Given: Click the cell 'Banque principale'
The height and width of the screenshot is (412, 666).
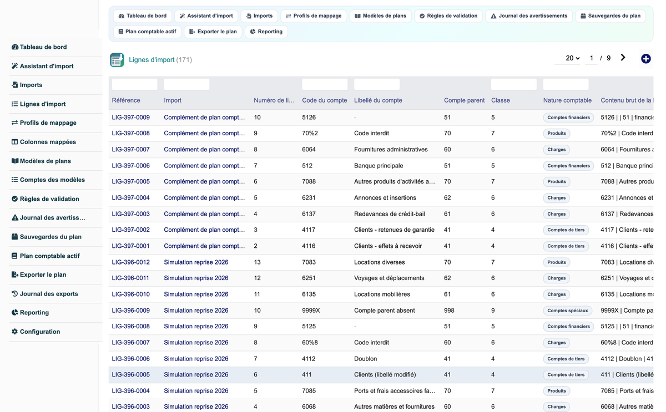Looking at the screenshot, I should (379, 166).
